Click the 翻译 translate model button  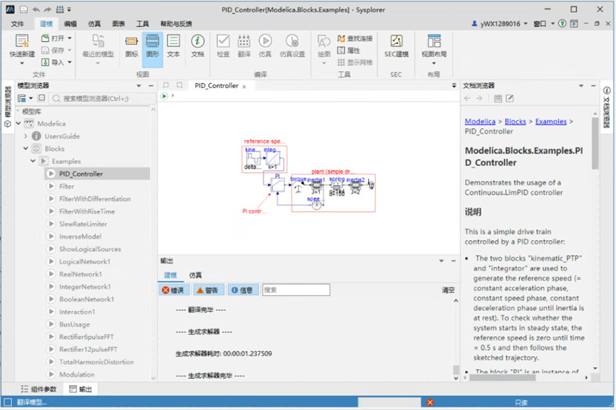(x=244, y=46)
